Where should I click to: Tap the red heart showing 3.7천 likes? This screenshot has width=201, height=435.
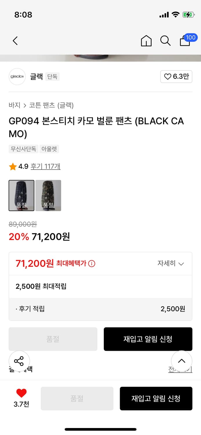21,394
